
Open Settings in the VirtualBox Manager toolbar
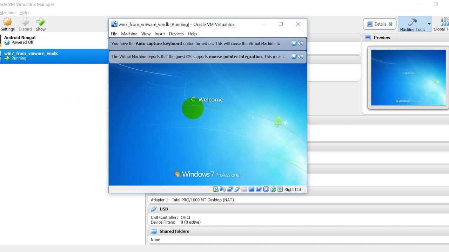[x=7, y=24]
